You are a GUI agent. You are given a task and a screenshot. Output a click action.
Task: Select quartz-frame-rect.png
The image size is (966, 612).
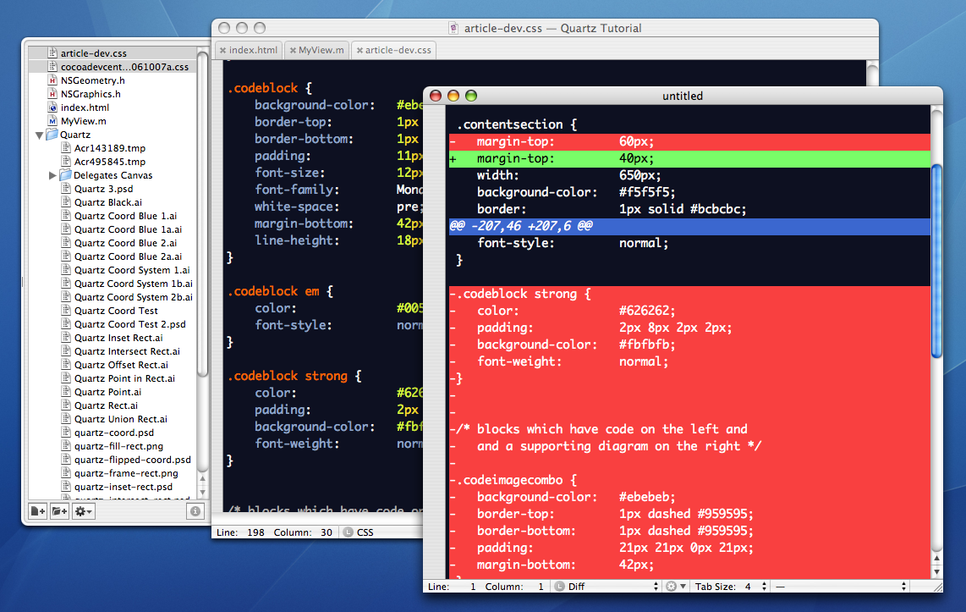pyautogui.click(x=126, y=474)
